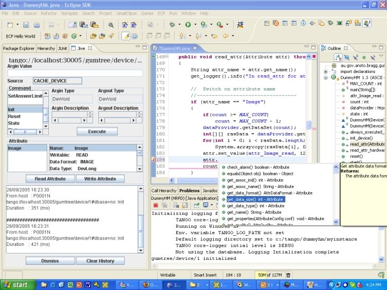The image size is (387, 290).
Task: Click the Save icon in the toolbar
Action: [x=25, y=24]
